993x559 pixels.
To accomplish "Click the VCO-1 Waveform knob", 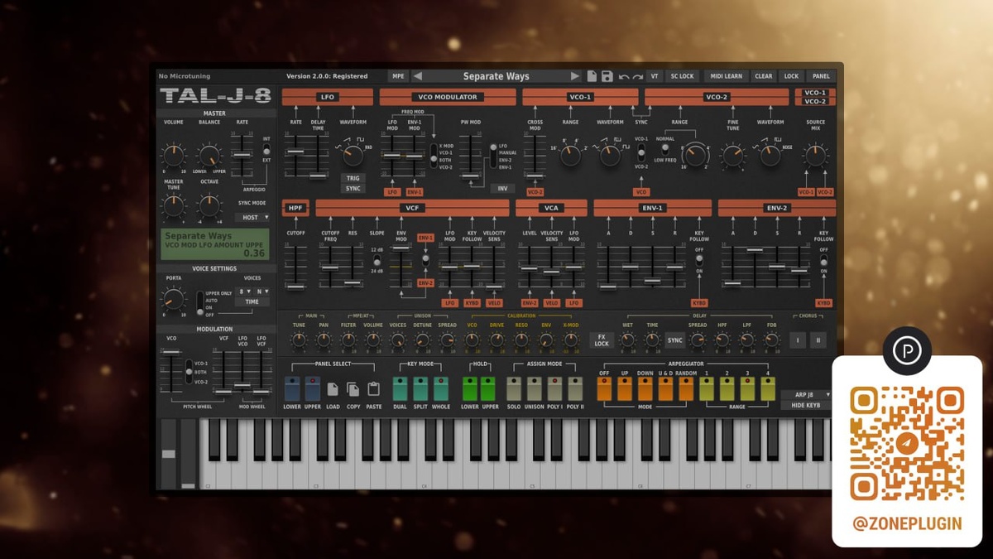I will click(x=610, y=154).
